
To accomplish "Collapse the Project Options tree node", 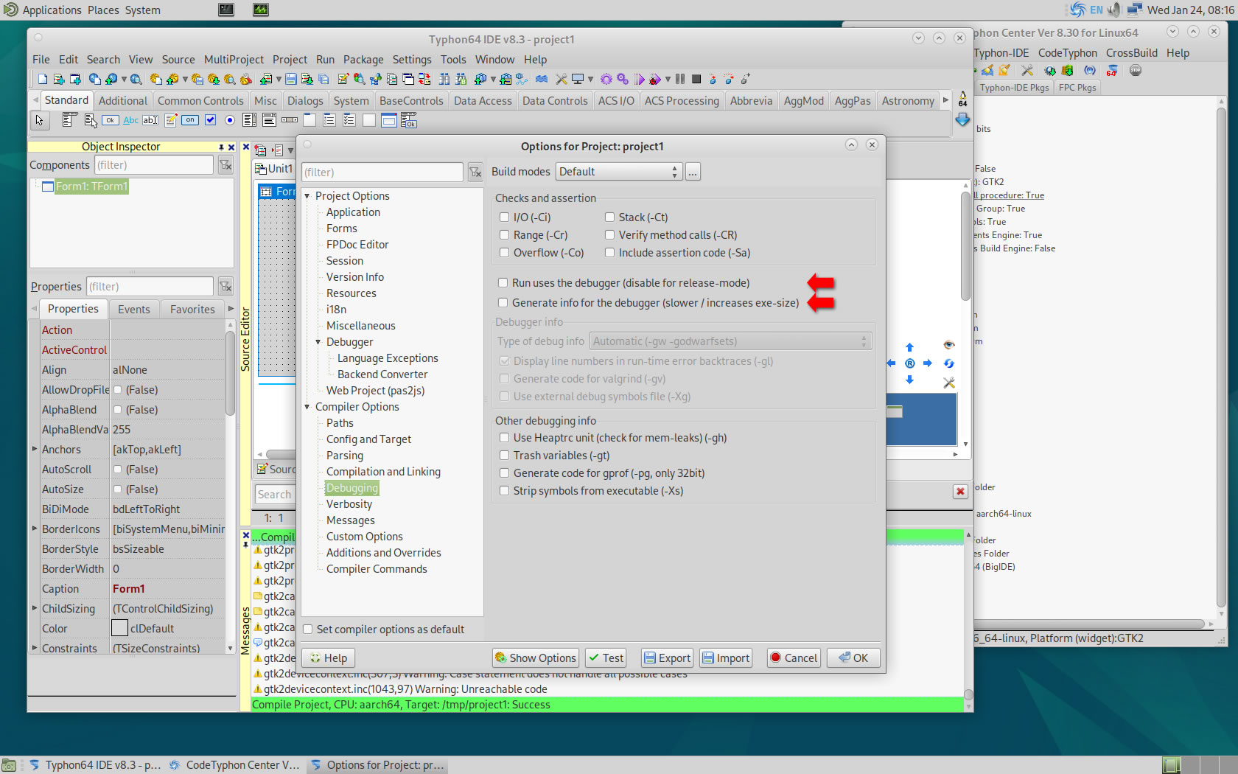I will (307, 196).
